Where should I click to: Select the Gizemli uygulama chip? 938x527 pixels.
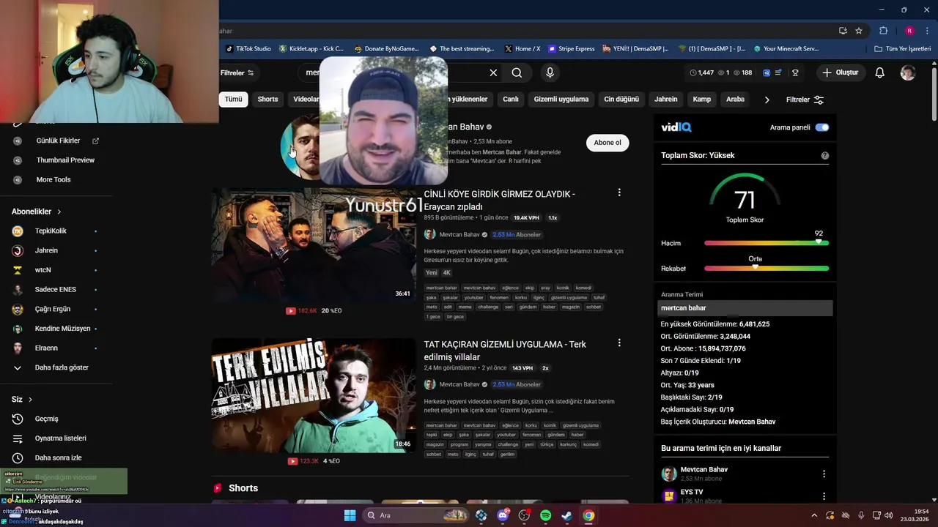(x=561, y=99)
